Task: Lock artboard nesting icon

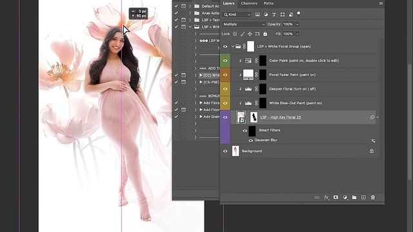Action: [257, 34]
